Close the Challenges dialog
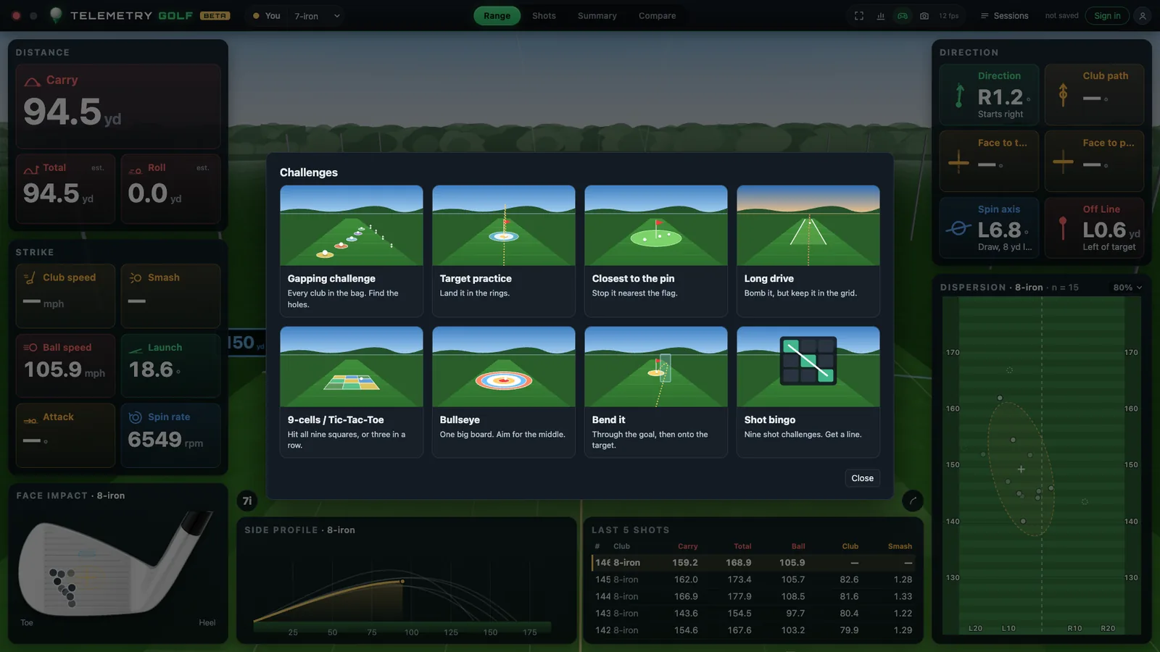1160x652 pixels. [x=862, y=478]
